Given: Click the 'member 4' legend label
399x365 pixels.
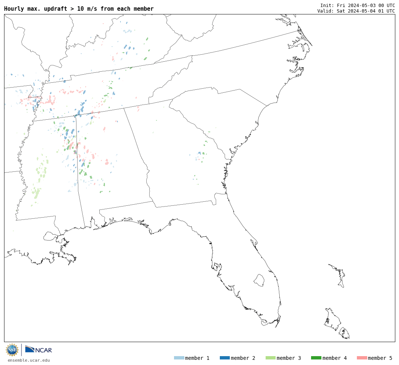Looking at the screenshot, I should point(334,358).
